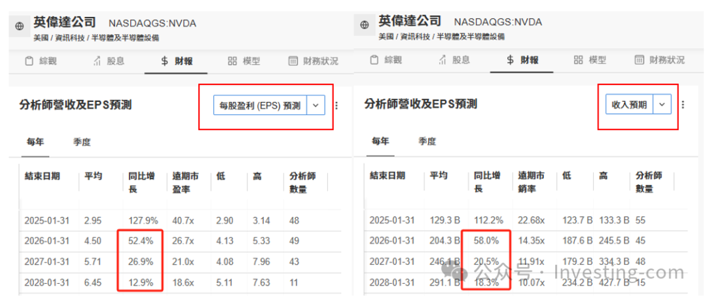Click the 收入預期 selector label
This screenshot has height=300, width=707.
pos(630,105)
